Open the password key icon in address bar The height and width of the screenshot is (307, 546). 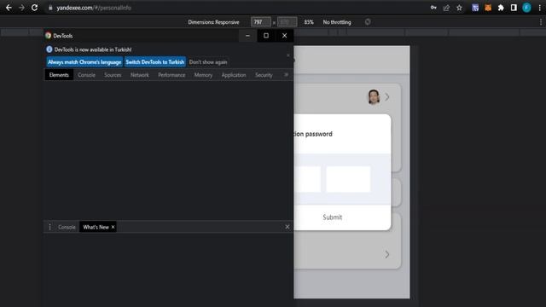pyautogui.click(x=433, y=8)
